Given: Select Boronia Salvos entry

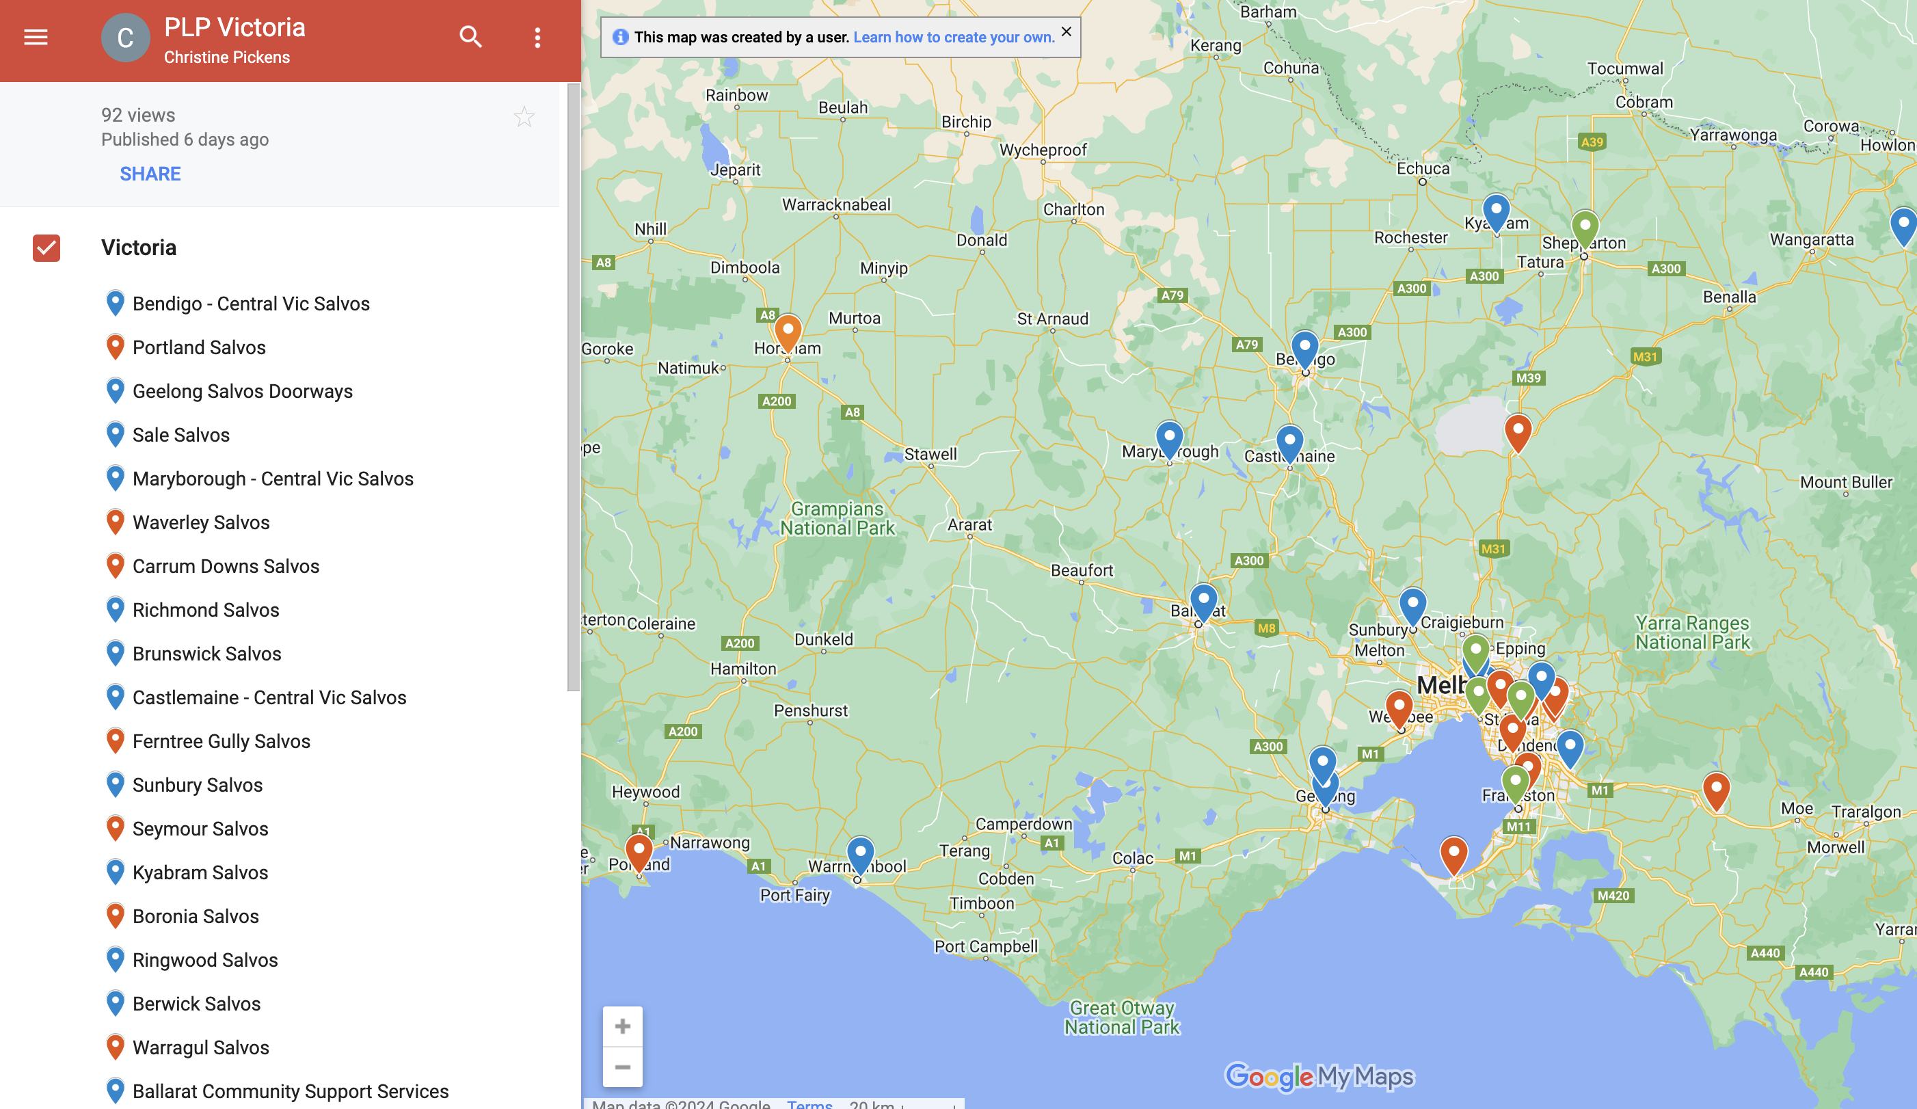Looking at the screenshot, I should tap(196, 916).
